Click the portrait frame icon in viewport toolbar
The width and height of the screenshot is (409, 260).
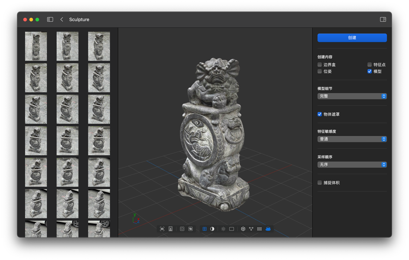tap(171, 229)
